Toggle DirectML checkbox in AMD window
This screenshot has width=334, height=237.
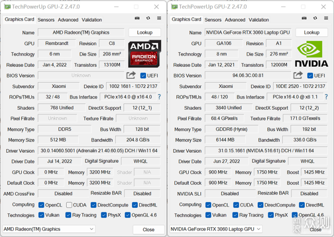click(x=135, y=205)
